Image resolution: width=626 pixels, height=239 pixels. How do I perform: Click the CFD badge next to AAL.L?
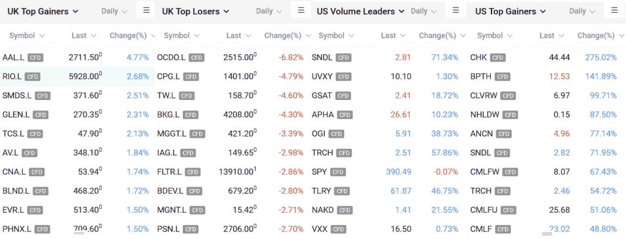pos(35,58)
